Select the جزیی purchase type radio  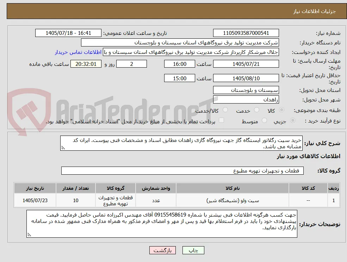coord(292,120)
